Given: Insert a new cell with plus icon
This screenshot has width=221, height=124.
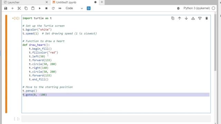Looking at the screenshot, I should point(12,8).
